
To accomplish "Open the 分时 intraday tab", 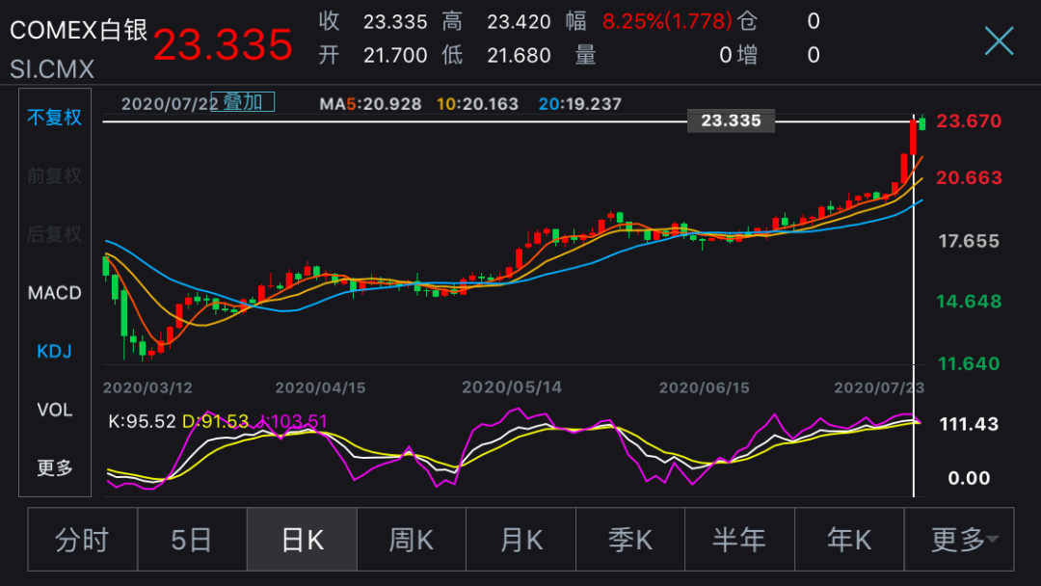I will 82,540.
